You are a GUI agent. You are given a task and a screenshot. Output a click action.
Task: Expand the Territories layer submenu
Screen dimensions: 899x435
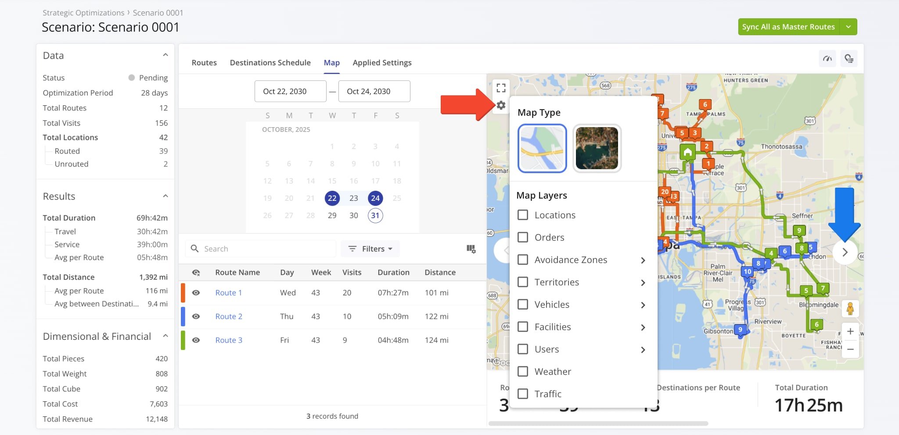click(x=643, y=282)
